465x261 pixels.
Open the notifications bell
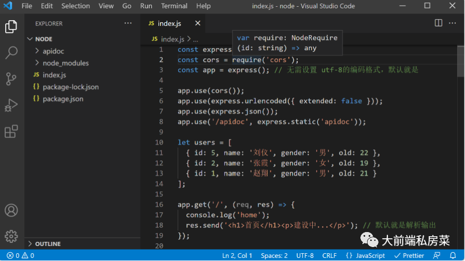453,255
